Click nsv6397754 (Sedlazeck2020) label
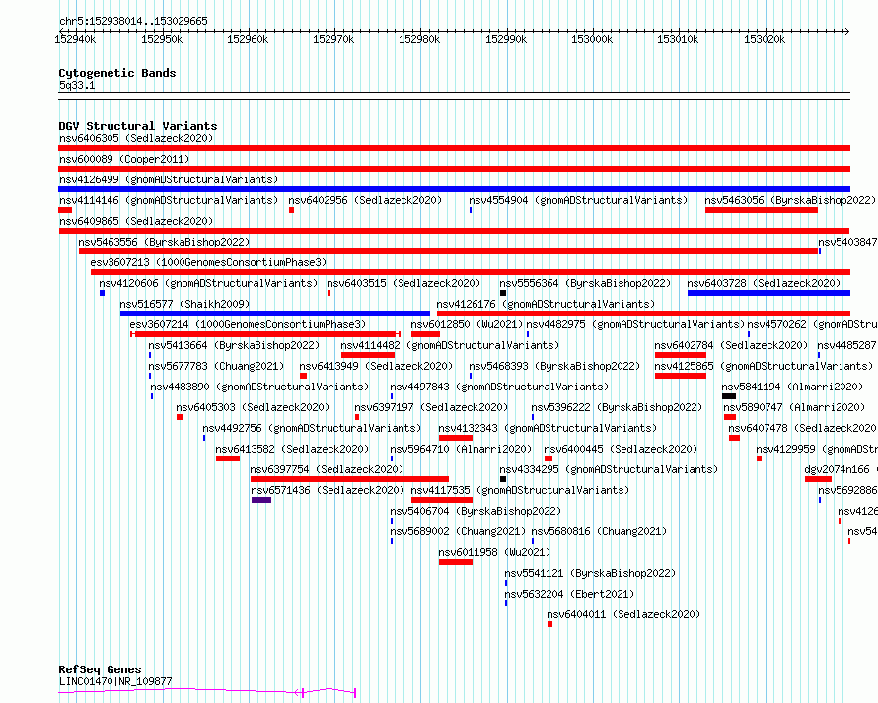Viewport: 878px width, 703px height. 327,469
